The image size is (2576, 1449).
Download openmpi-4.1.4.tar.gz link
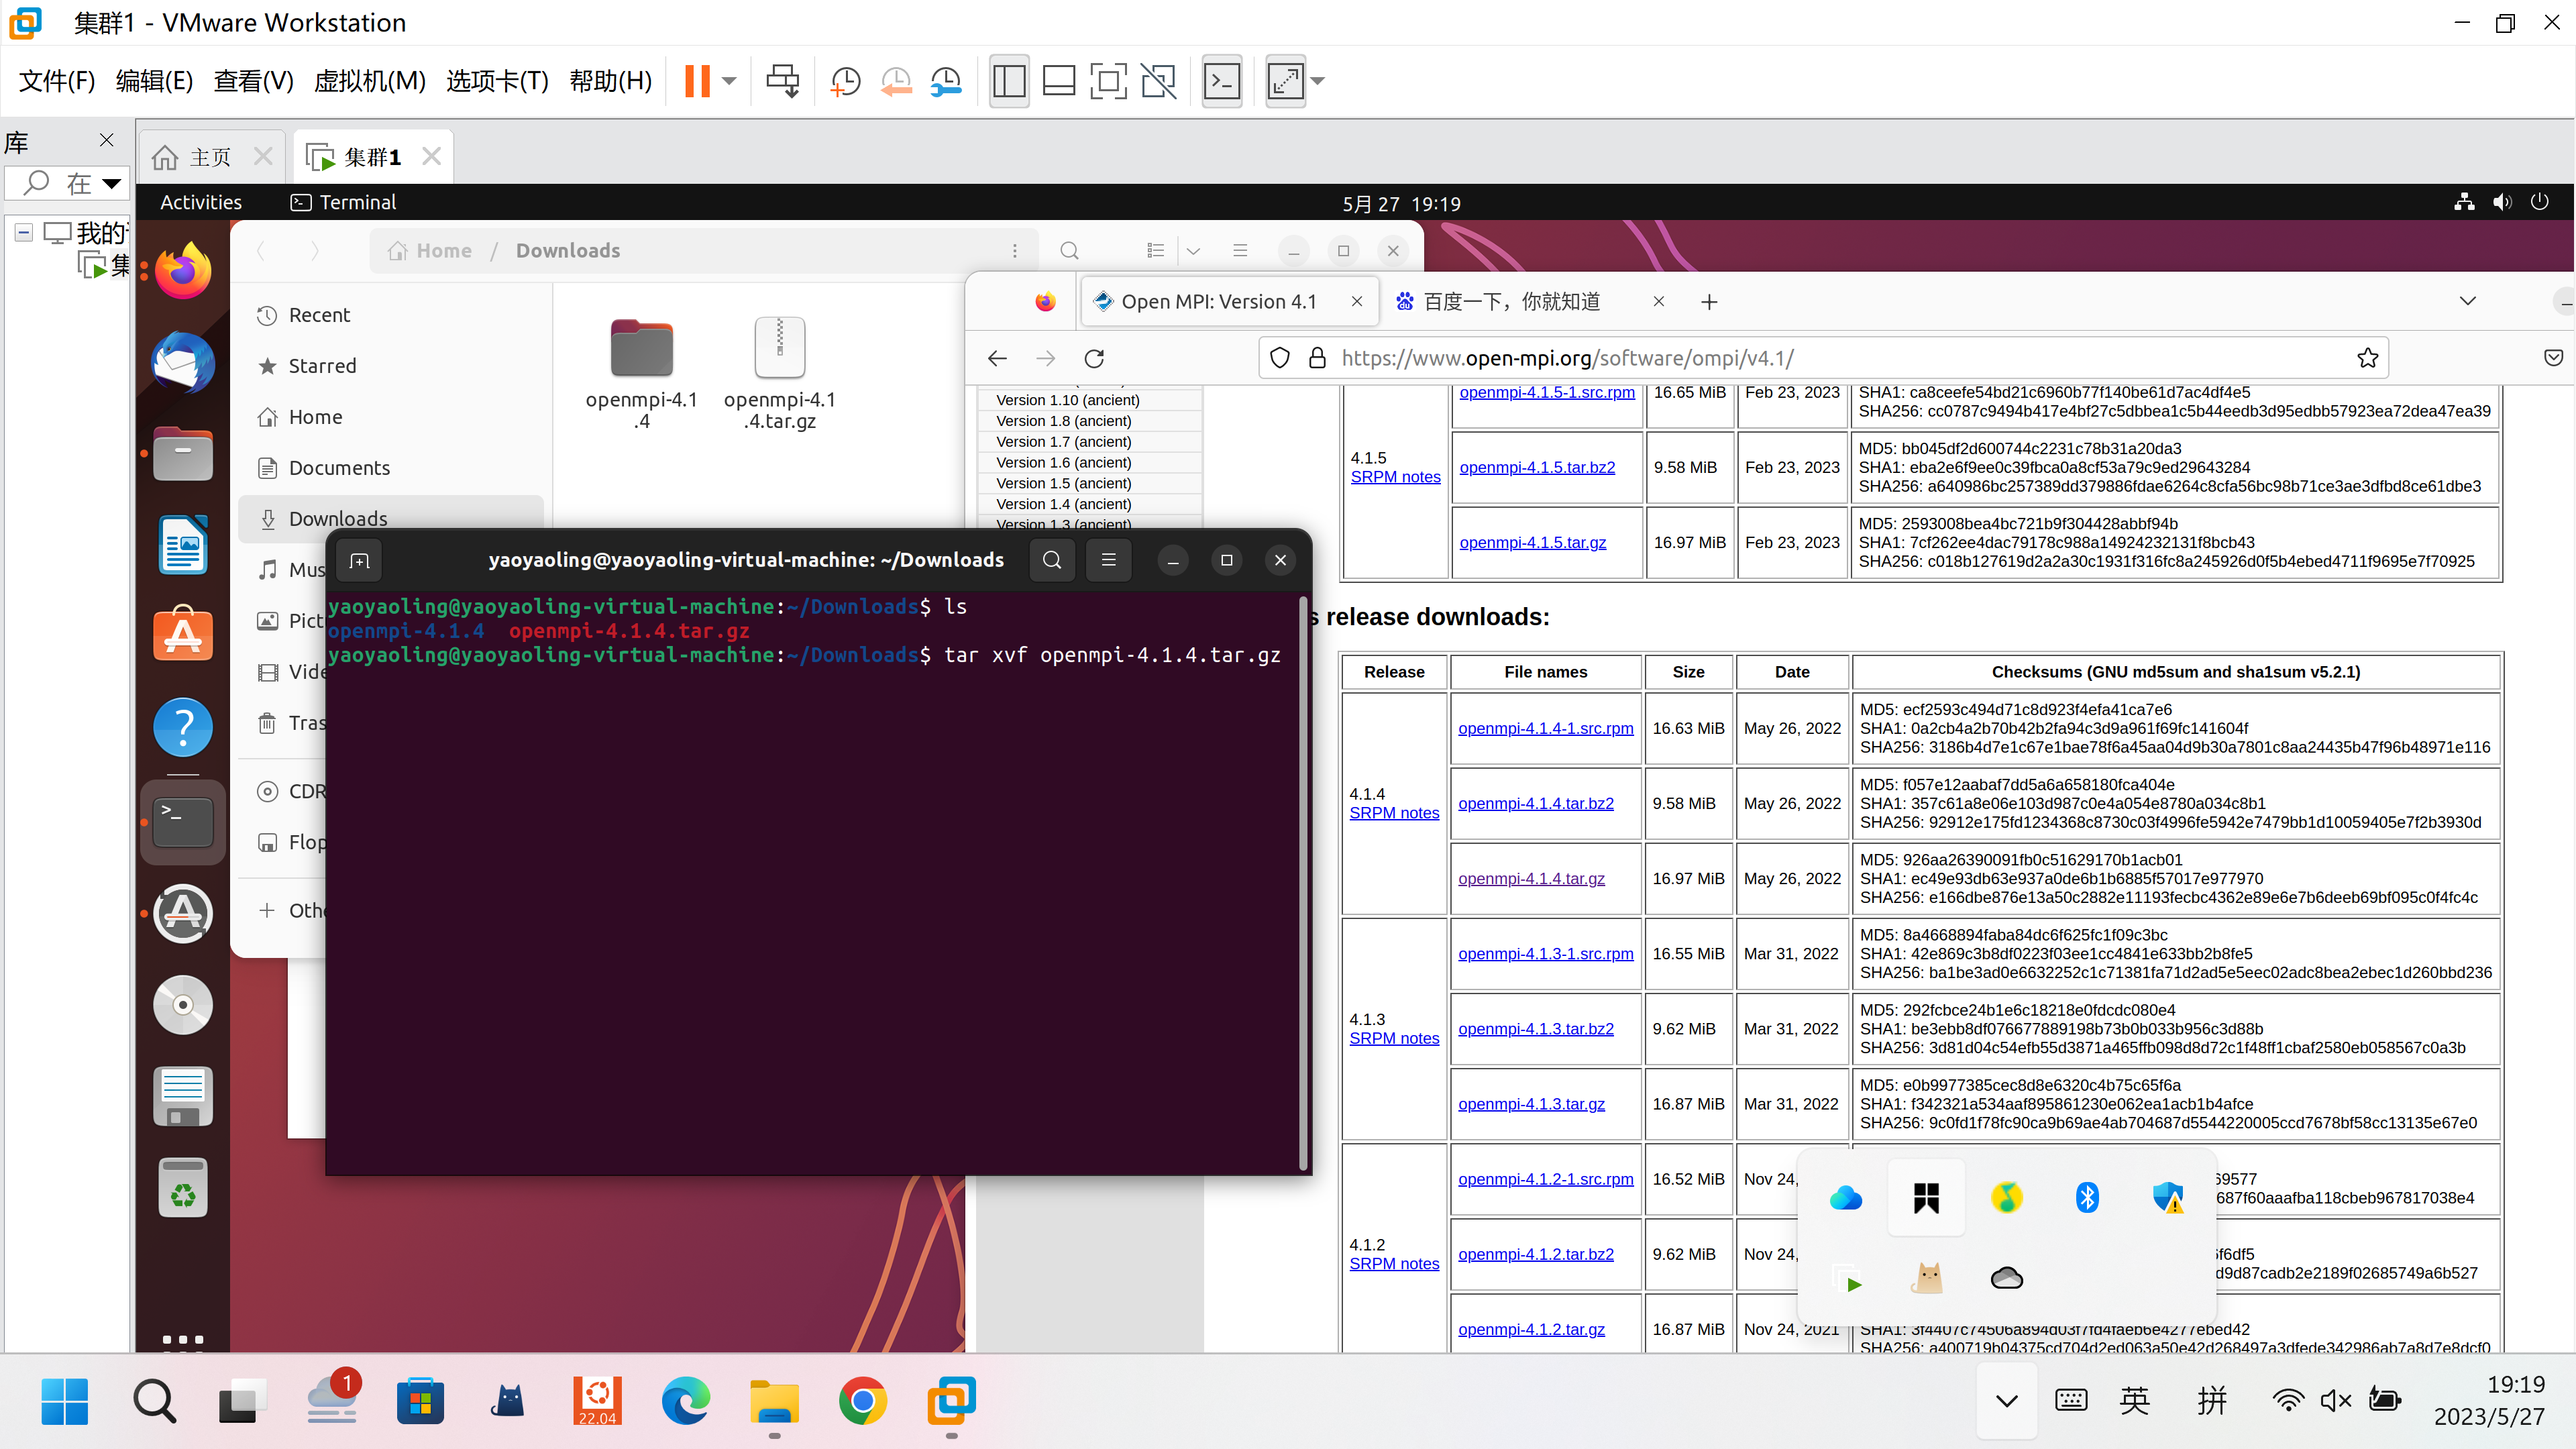coord(1531,878)
